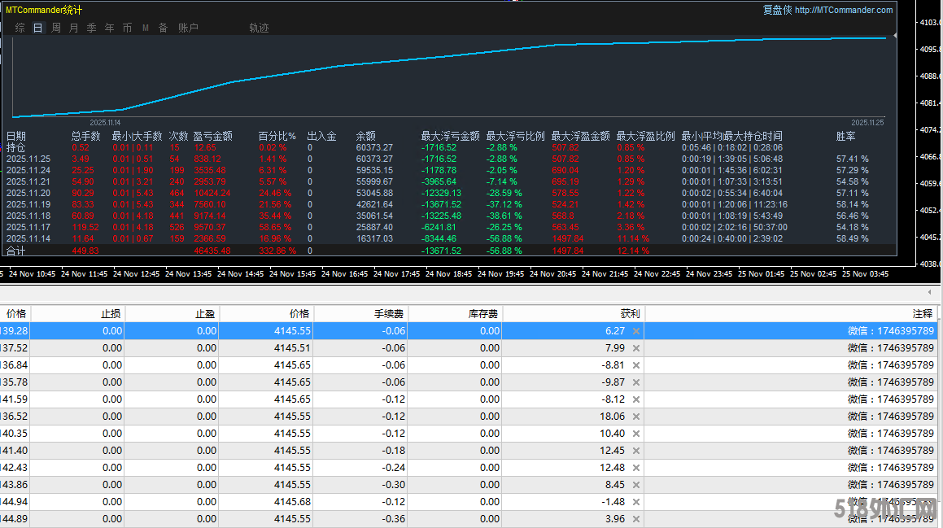Click the X next to -9.87 profit
The image size is (943, 528).
click(x=636, y=382)
